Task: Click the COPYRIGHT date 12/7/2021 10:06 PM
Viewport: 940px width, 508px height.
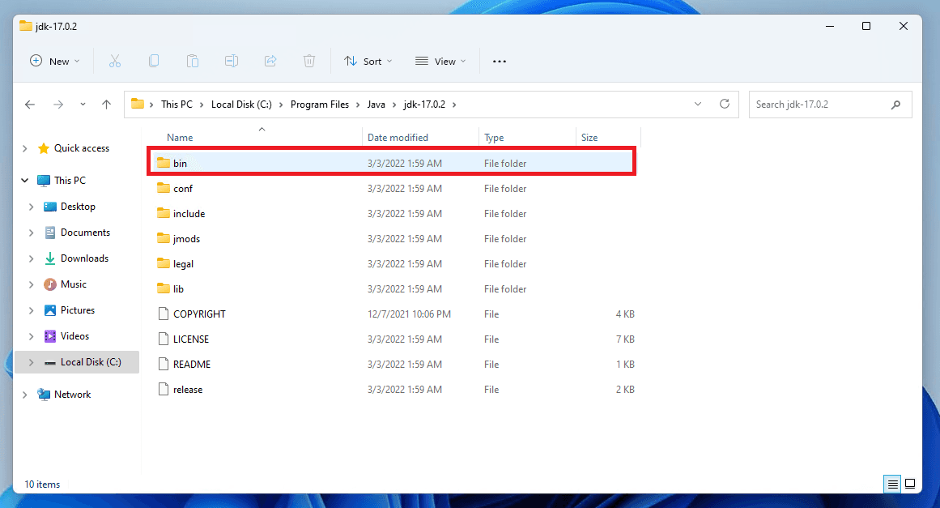Action: [x=409, y=314]
